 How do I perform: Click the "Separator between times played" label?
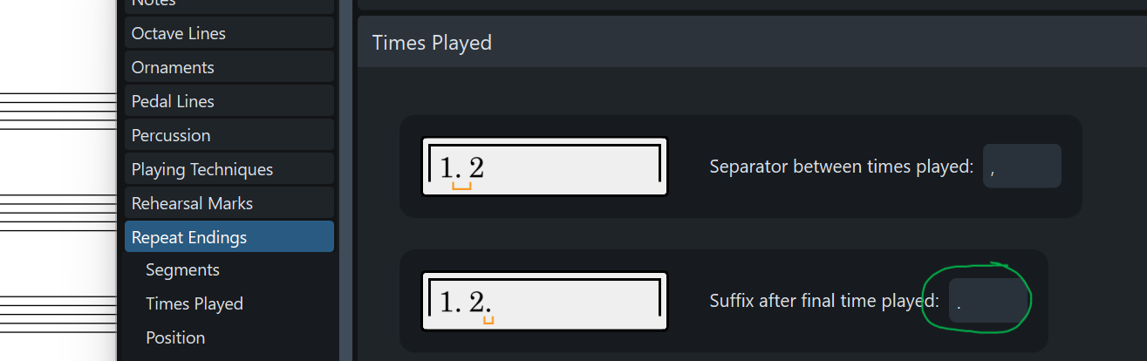pos(841,167)
